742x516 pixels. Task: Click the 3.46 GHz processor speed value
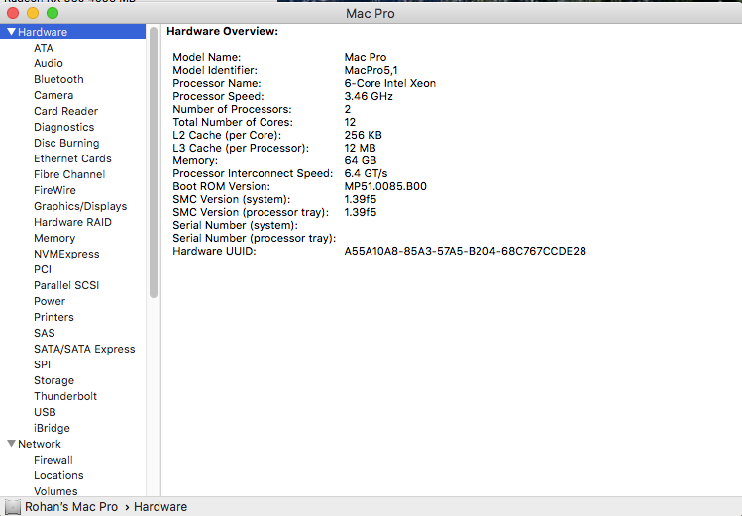click(x=369, y=96)
